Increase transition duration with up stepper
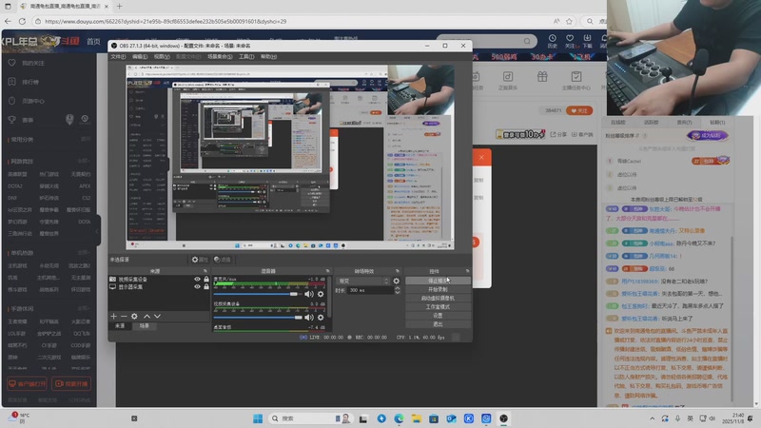The height and width of the screenshot is (428, 761). point(397,288)
